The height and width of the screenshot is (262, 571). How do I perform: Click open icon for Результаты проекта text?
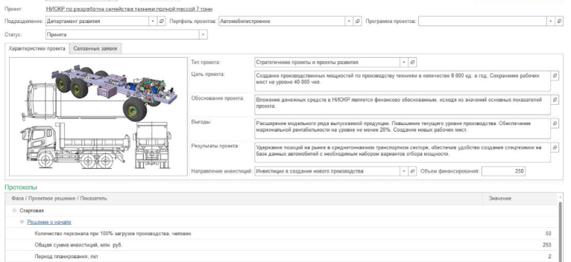coord(555,147)
